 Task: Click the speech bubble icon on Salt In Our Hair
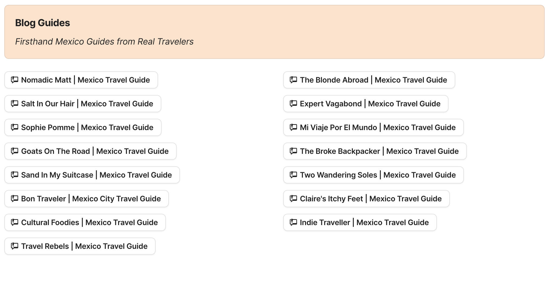tap(15, 104)
